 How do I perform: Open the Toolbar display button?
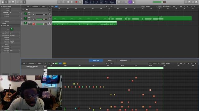point(13,2)
